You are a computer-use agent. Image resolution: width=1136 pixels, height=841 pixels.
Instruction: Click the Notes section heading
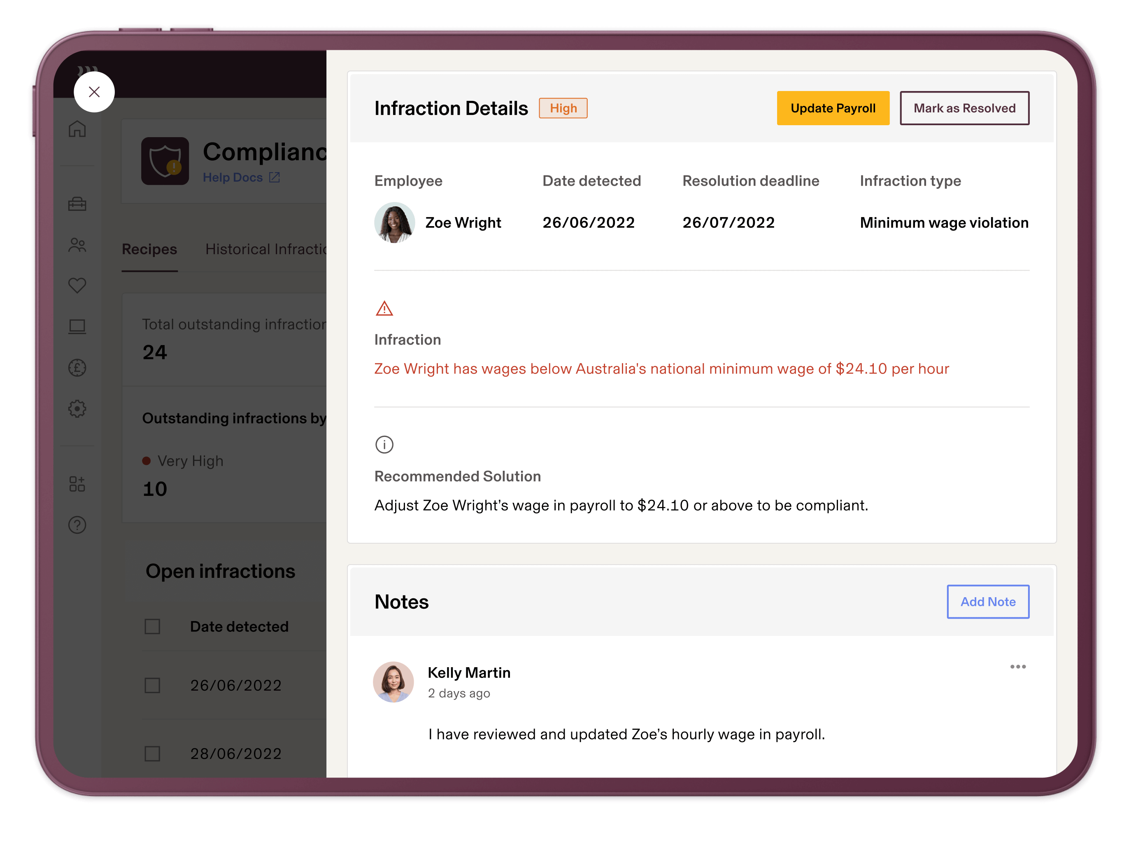[x=401, y=601]
